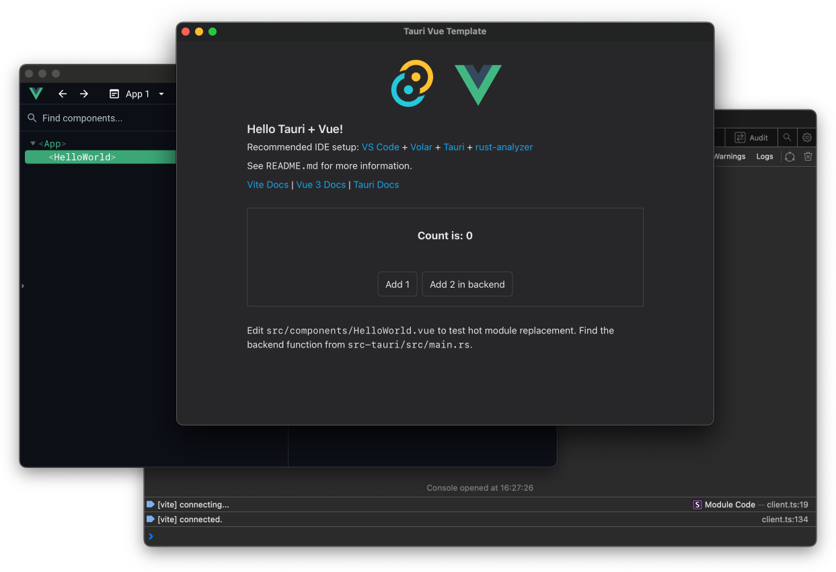The image size is (836, 572).
Task: Click the [vite] connecting... log message
Action: pos(193,505)
